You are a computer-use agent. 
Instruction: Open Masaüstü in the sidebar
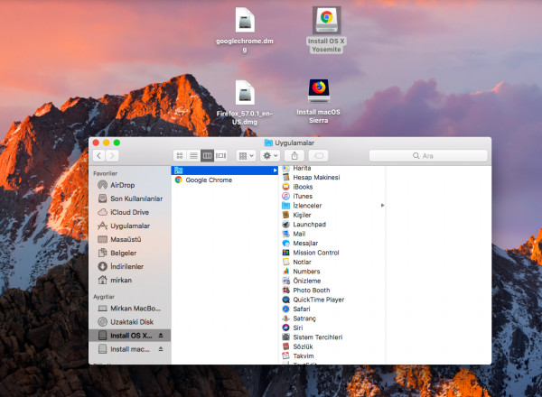(x=130, y=239)
